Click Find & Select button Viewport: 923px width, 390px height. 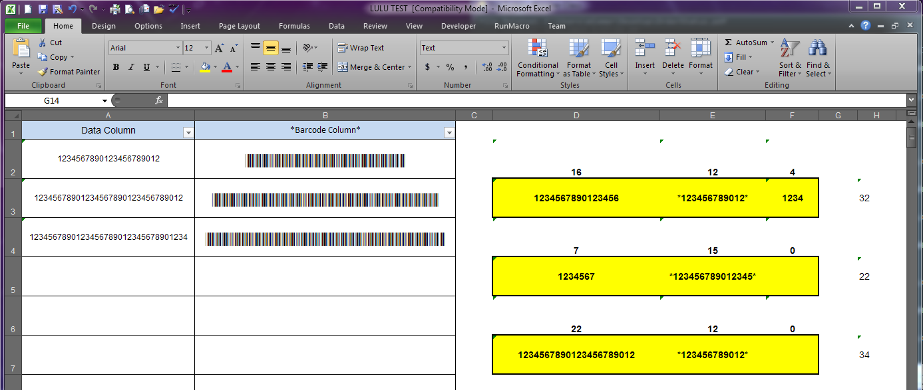(x=818, y=58)
